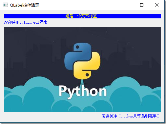Click the window title QLabel控件演示
The width and height of the screenshot is (166, 124).
tap(25, 5)
